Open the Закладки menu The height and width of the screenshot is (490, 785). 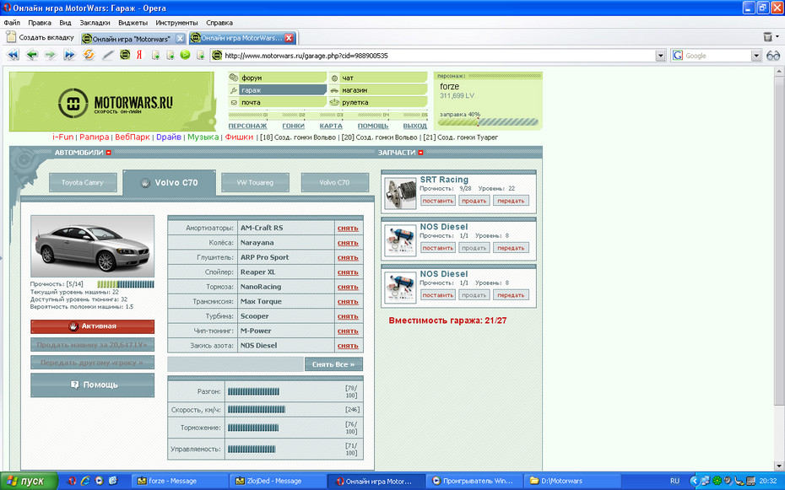tap(95, 23)
